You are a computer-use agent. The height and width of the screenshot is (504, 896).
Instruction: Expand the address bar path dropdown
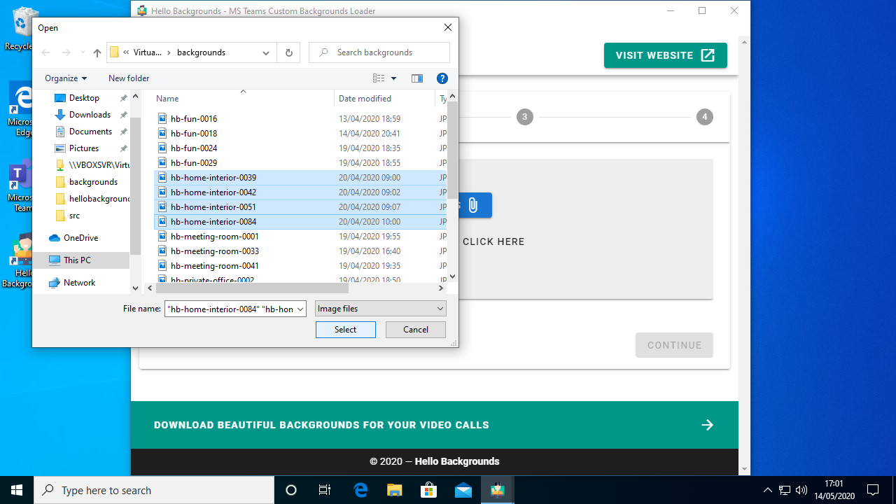[266, 52]
